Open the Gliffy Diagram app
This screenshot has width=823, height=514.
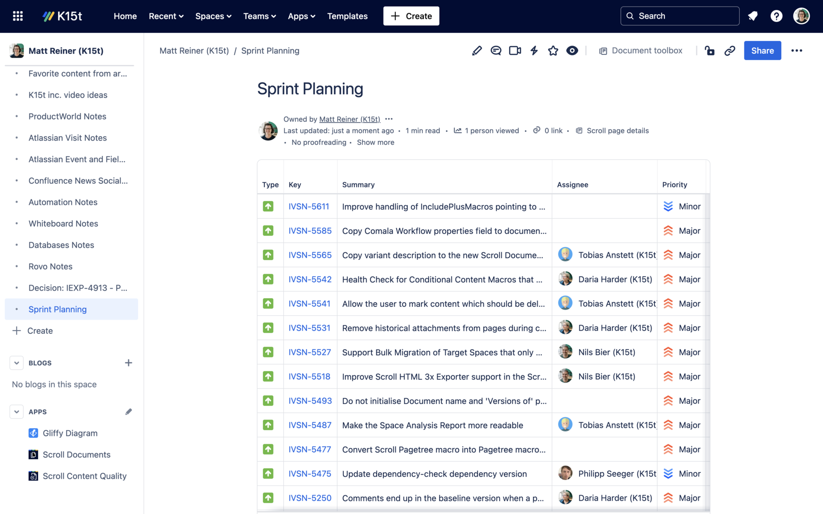click(70, 433)
